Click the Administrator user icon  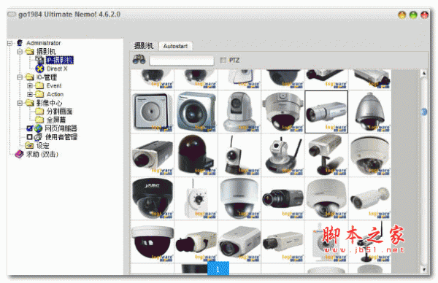coord(20,43)
